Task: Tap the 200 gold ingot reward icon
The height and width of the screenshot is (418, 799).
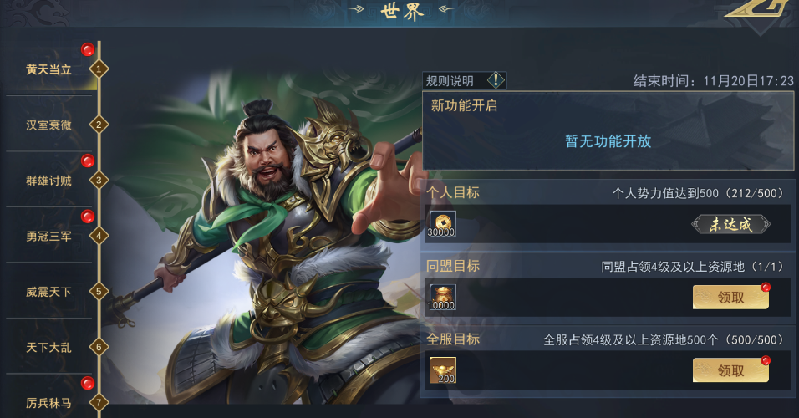Action: [x=442, y=370]
